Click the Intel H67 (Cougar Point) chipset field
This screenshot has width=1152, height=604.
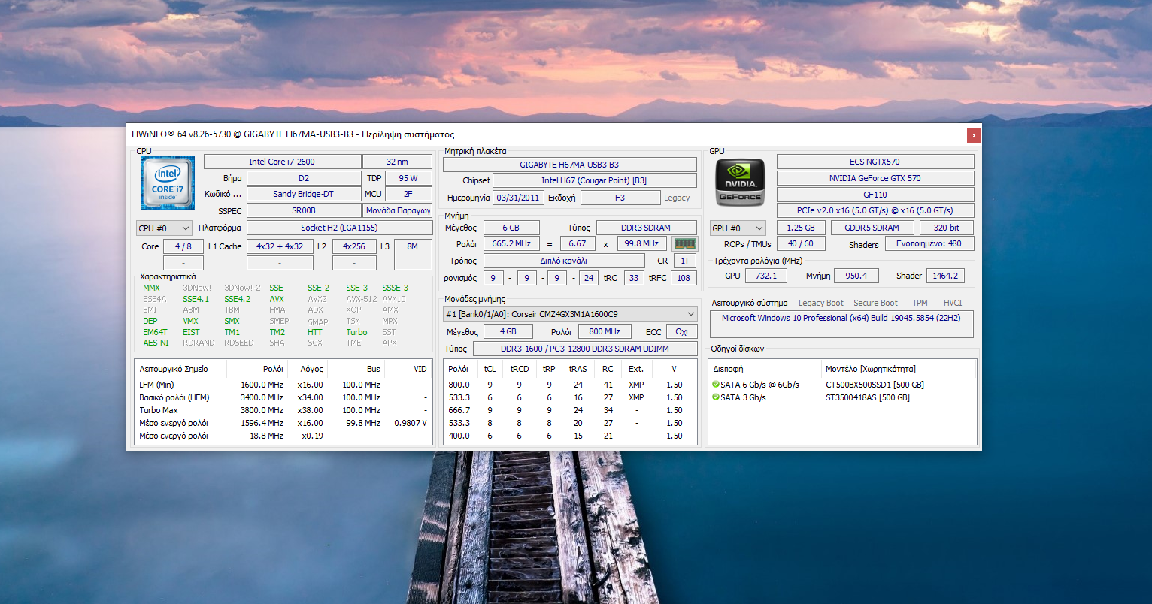click(x=594, y=180)
